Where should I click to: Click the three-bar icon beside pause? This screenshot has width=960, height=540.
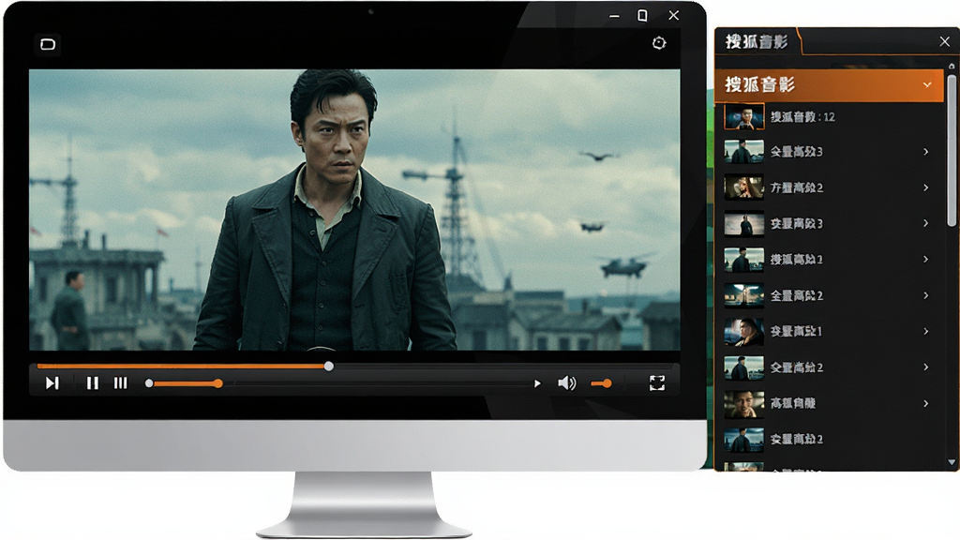tap(121, 383)
